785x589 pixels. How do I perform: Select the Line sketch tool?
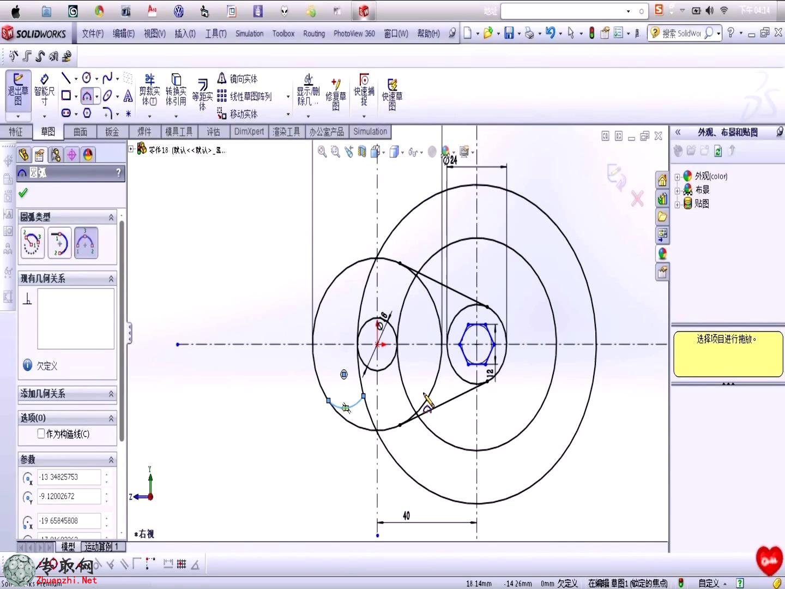66,79
